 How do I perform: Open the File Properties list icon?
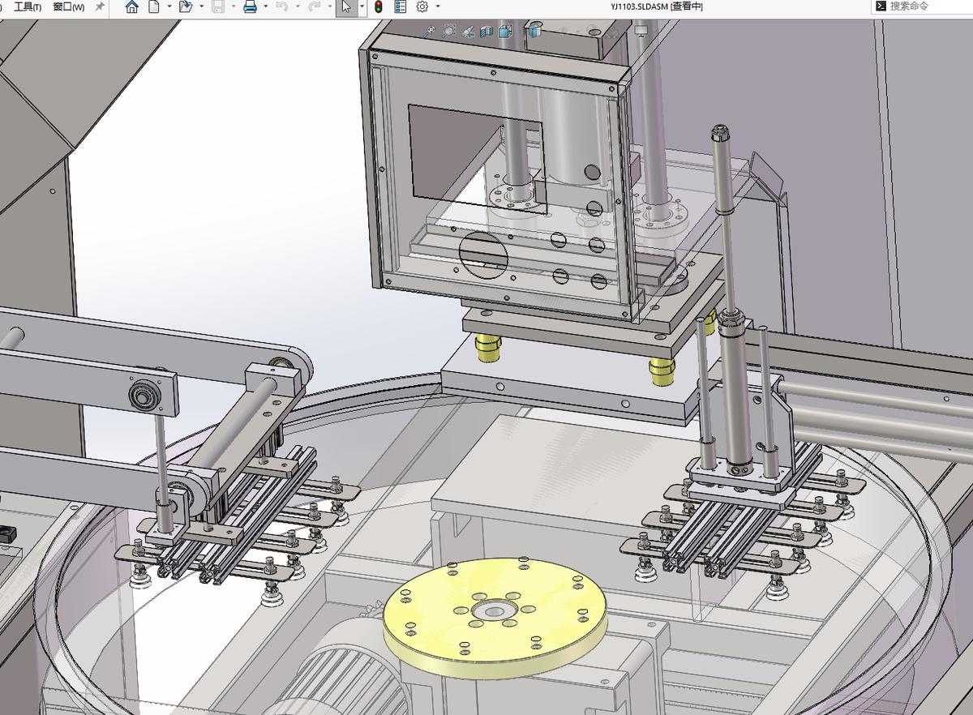tap(400, 6)
